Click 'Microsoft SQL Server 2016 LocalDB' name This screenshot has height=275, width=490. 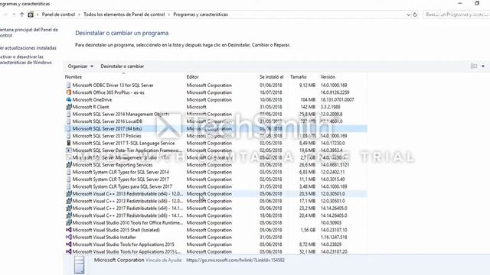pyautogui.click(x=107, y=121)
